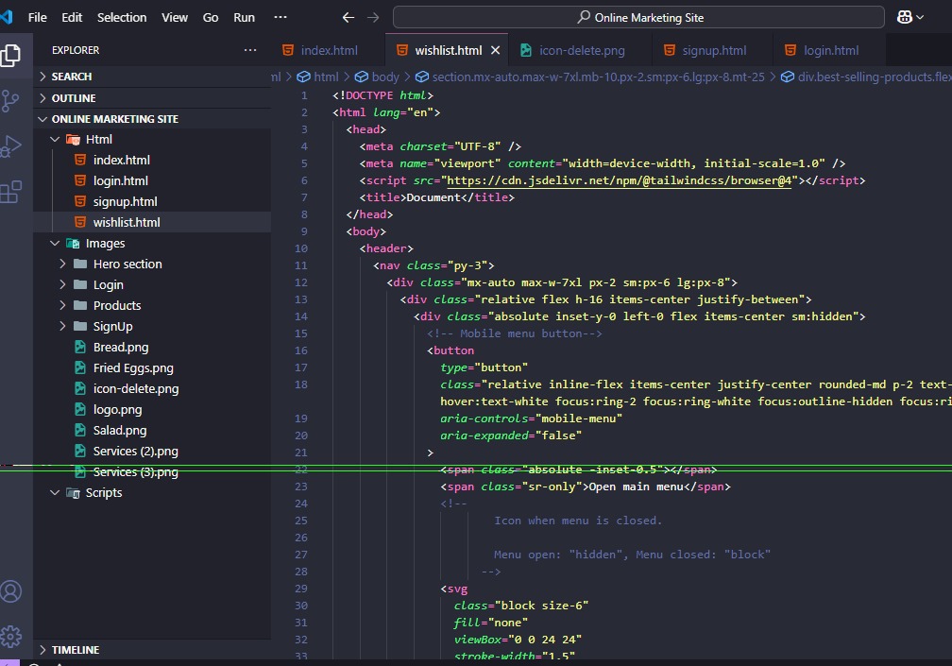This screenshot has height=666, width=952.
Task: Click the aria-expanded attribute on line 20
Action: coord(484,435)
